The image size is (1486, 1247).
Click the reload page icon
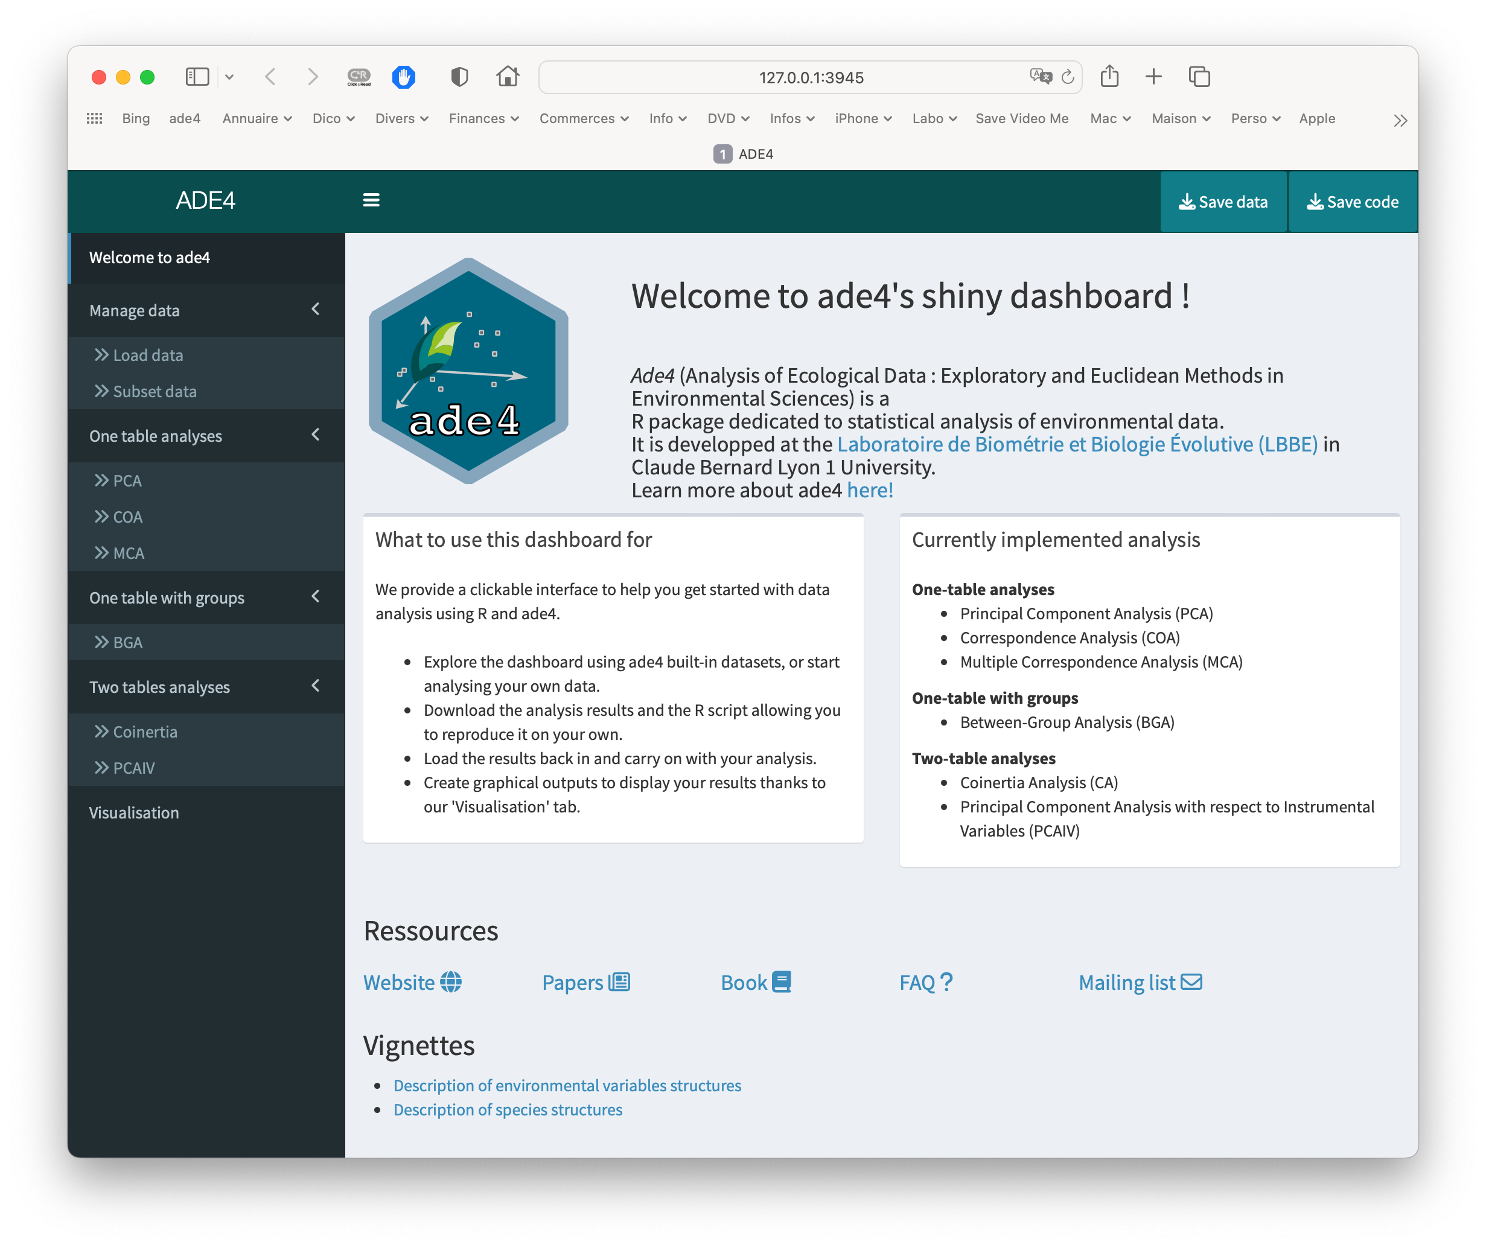click(x=1068, y=77)
